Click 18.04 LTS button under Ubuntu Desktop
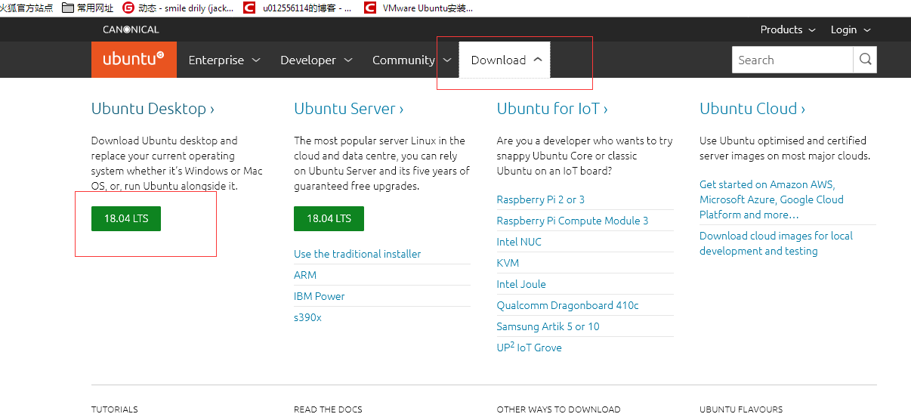911x414 pixels. [126, 218]
